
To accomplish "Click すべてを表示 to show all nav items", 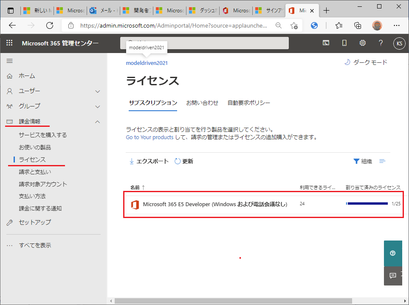I will click(35, 245).
